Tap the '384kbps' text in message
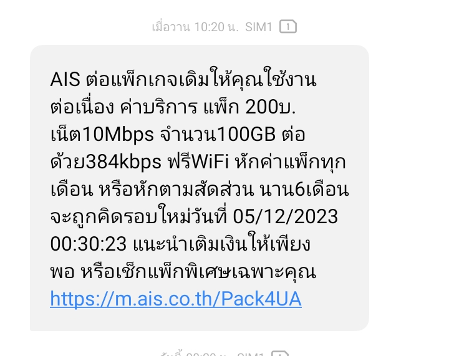 coord(123,162)
